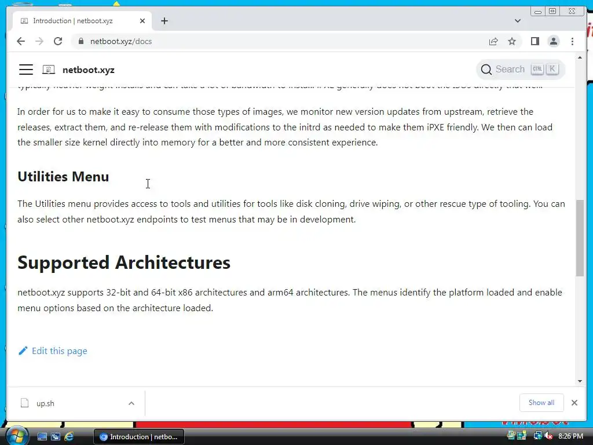
Task: Share this page icon
Action: (493, 41)
